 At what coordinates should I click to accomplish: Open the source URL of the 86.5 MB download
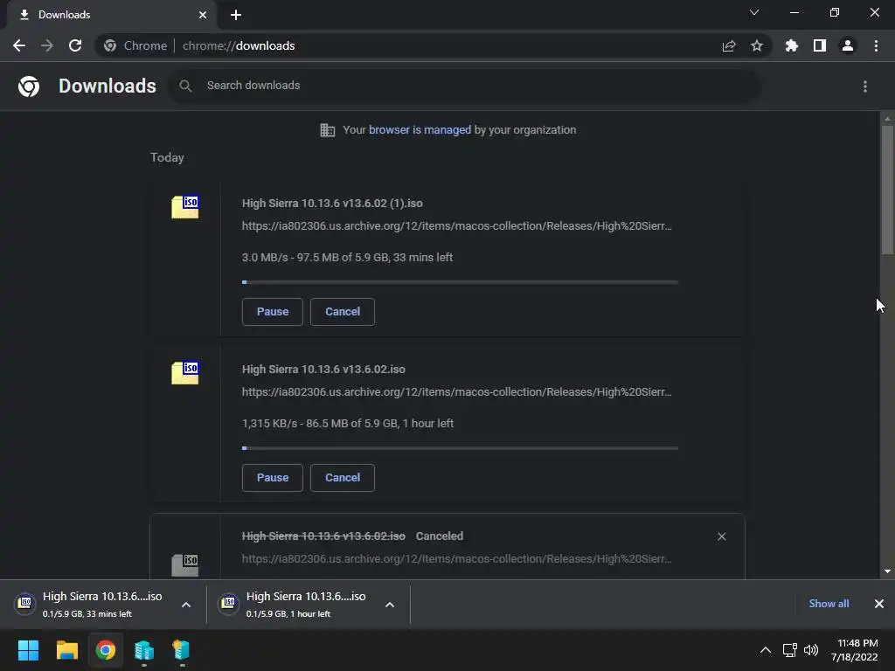456,392
